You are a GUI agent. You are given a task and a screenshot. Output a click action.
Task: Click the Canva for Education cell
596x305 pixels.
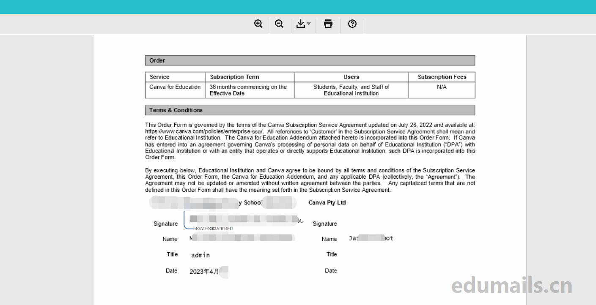(x=175, y=90)
